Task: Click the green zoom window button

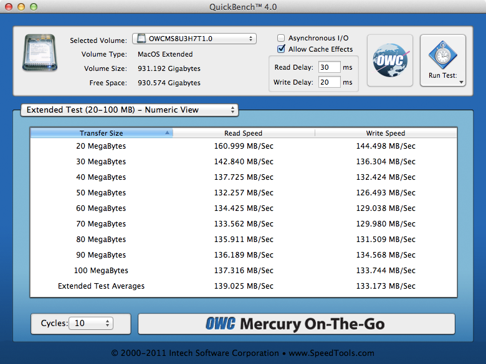Action: click(x=34, y=7)
